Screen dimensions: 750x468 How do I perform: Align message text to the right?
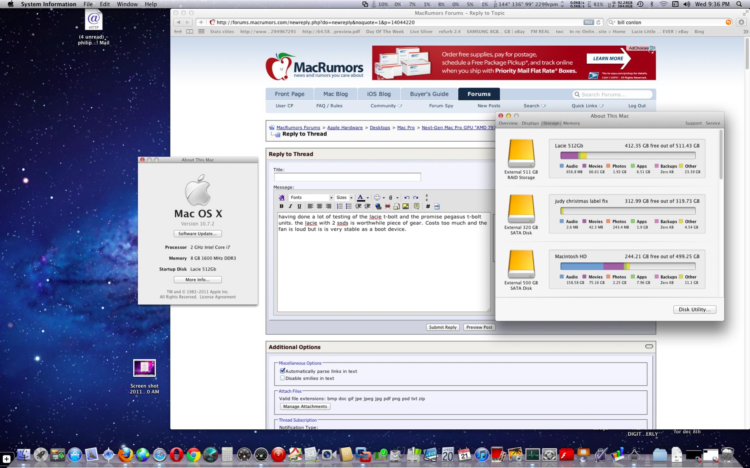[x=328, y=206]
